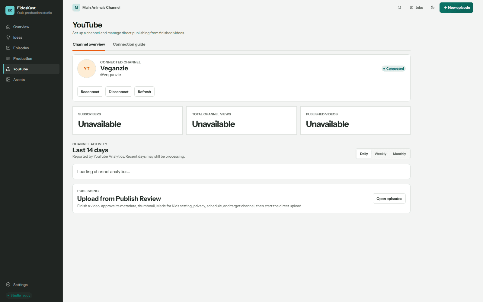483x302 pixels.
Task: Click the YouTube upload icon in sidebar
Action: (x=8, y=69)
